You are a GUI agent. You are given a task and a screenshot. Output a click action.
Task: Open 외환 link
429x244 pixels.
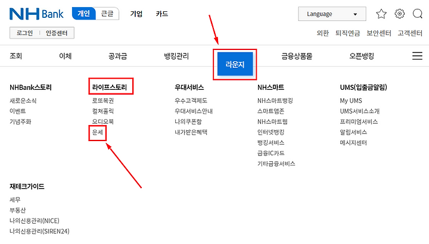[322, 33]
